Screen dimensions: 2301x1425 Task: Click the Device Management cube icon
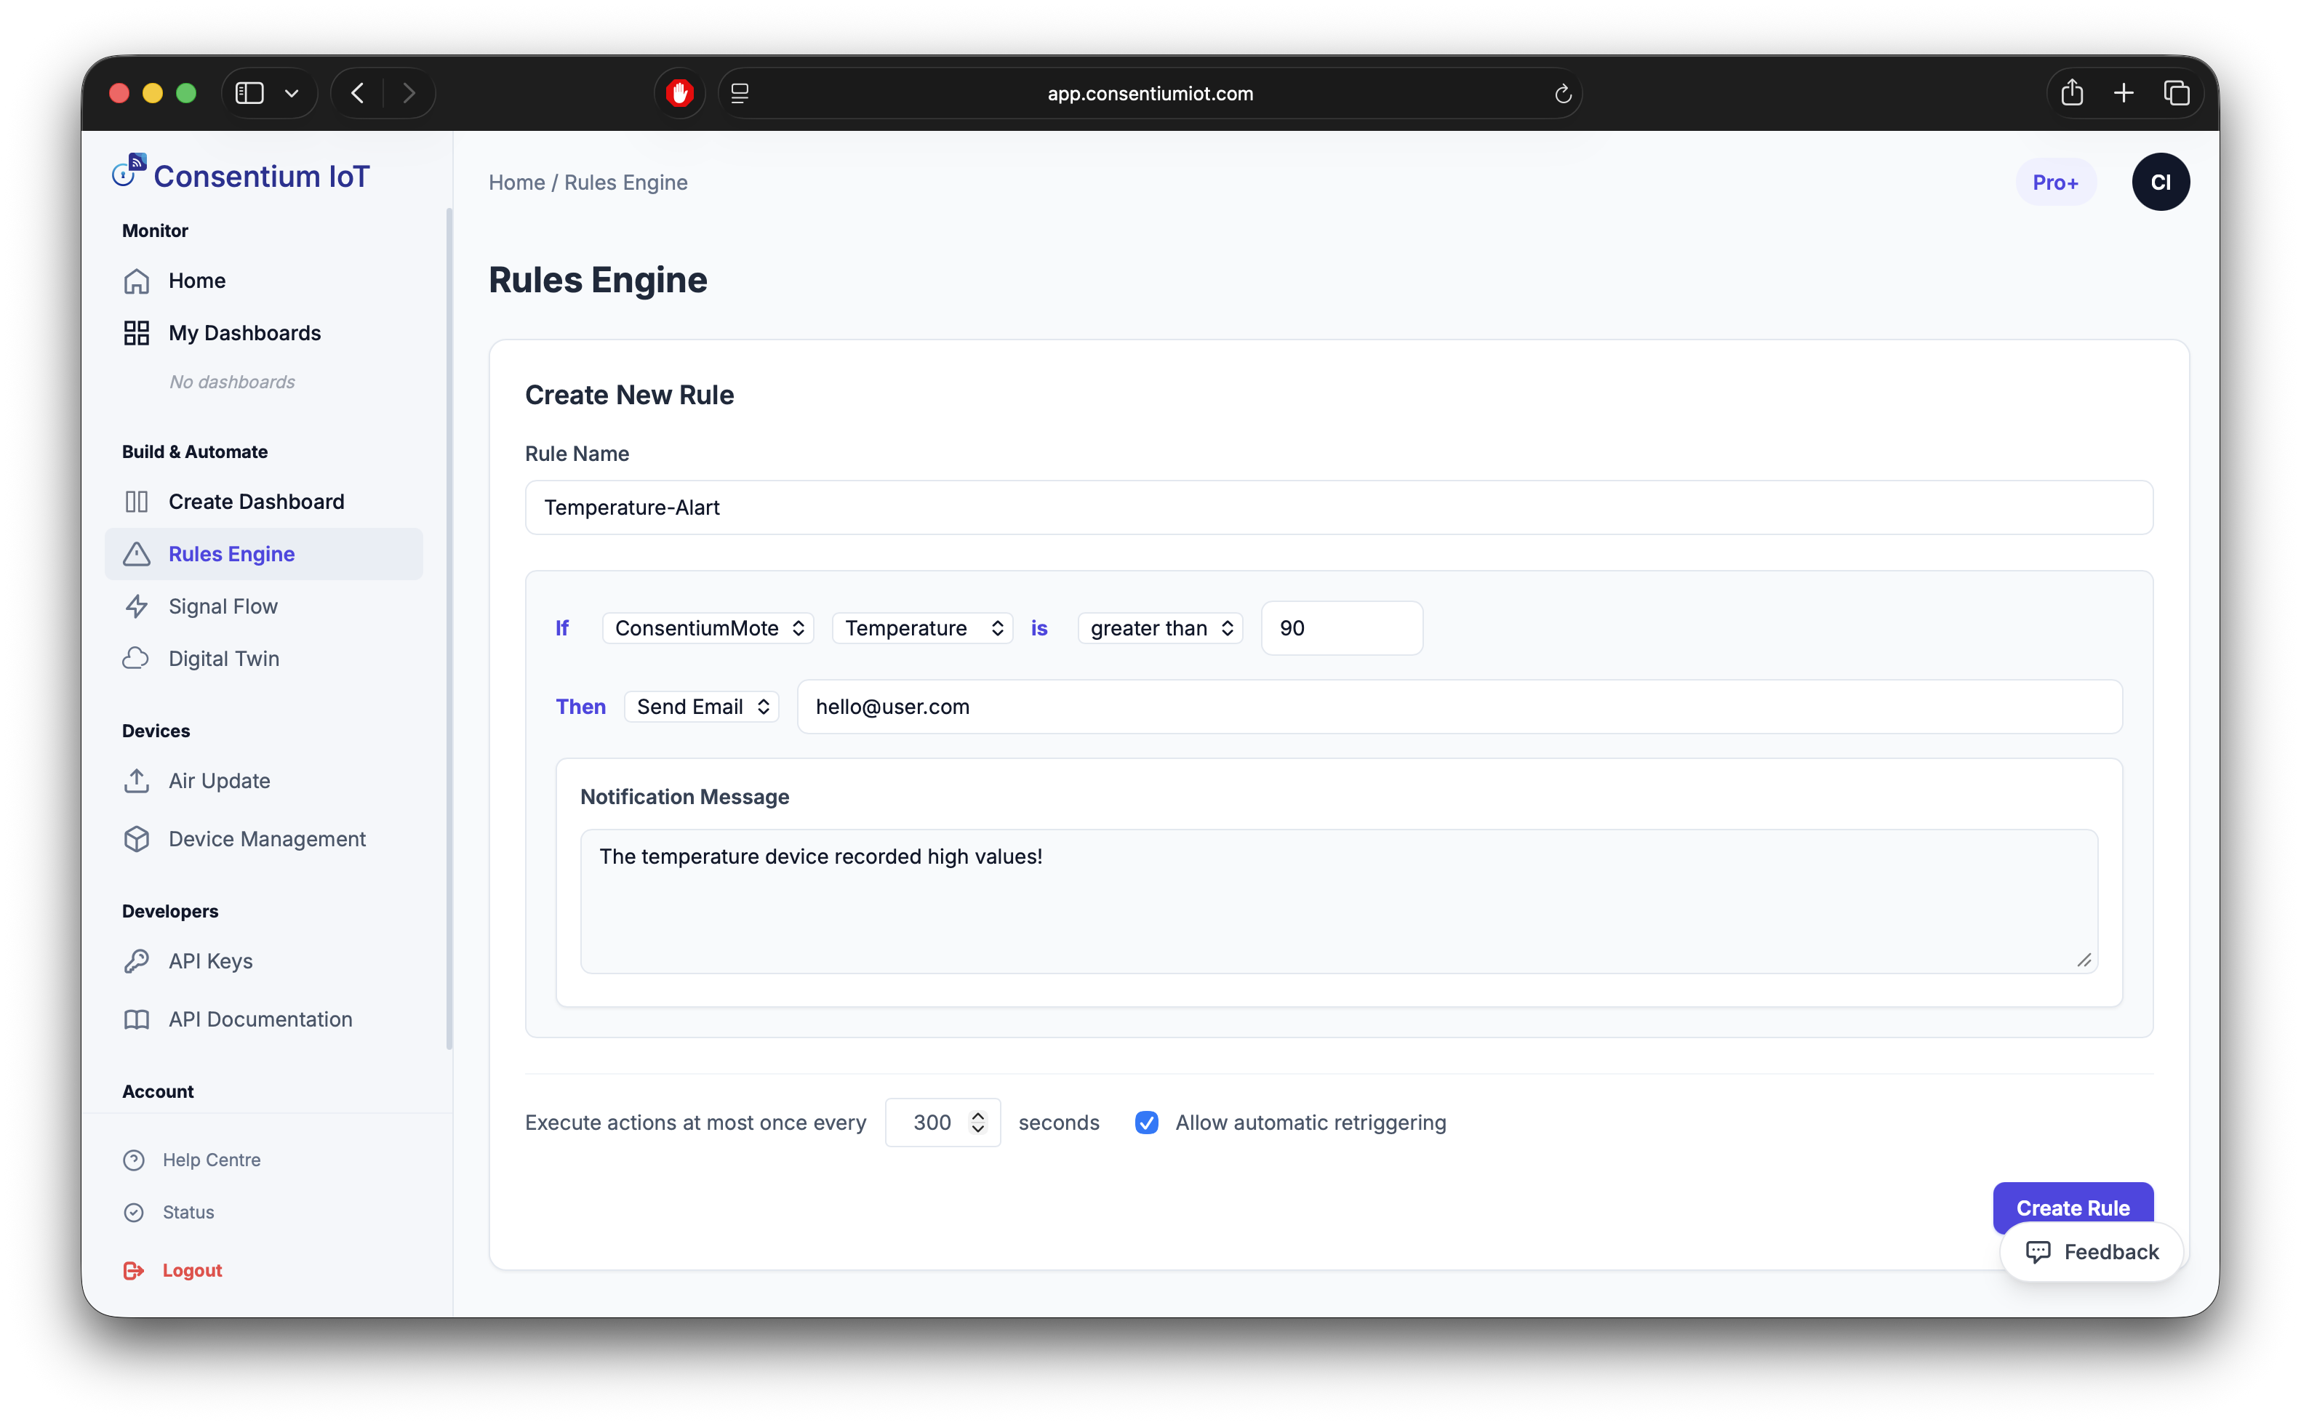pyautogui.click(x=137, y=839)
